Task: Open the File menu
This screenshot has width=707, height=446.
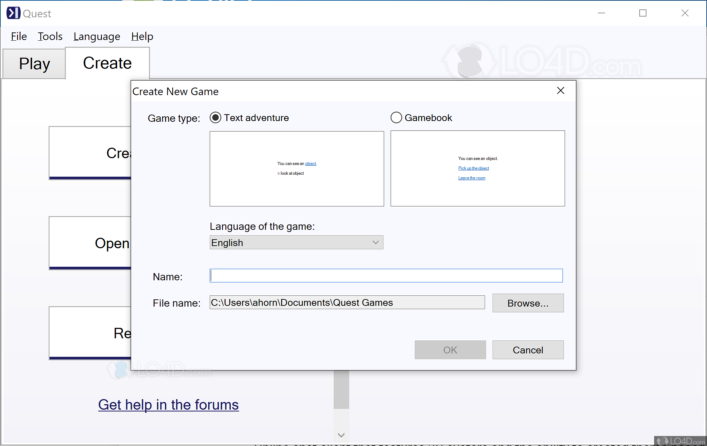Action: pyautogui.click(x=19, y=36)
